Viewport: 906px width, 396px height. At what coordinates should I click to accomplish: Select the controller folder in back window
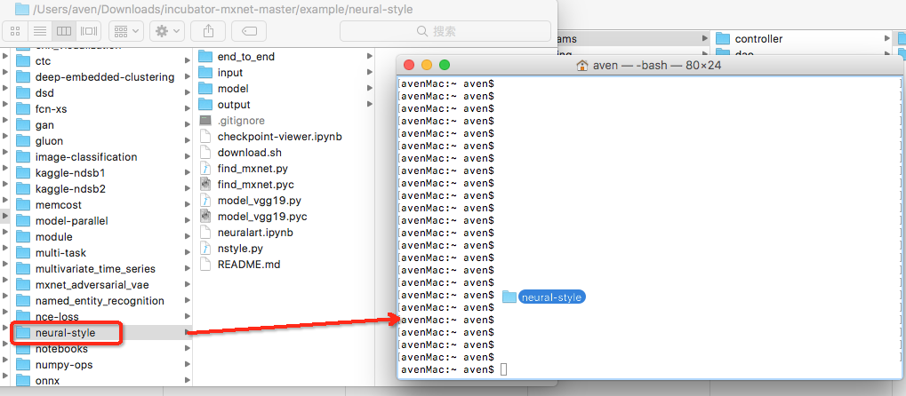(758, 39)
